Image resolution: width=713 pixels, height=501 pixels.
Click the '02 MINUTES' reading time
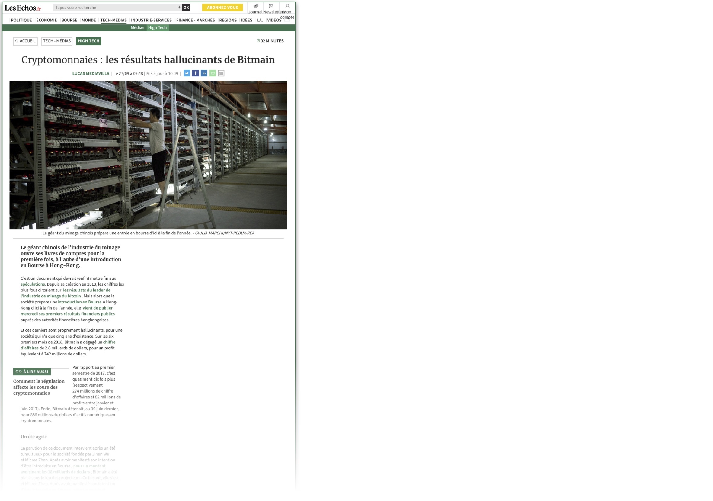pyautogui.click(x=270, y=41)
